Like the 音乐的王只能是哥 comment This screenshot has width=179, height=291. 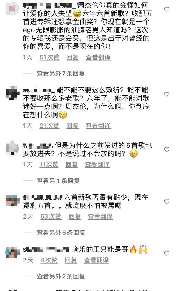[x=167, y=253]
